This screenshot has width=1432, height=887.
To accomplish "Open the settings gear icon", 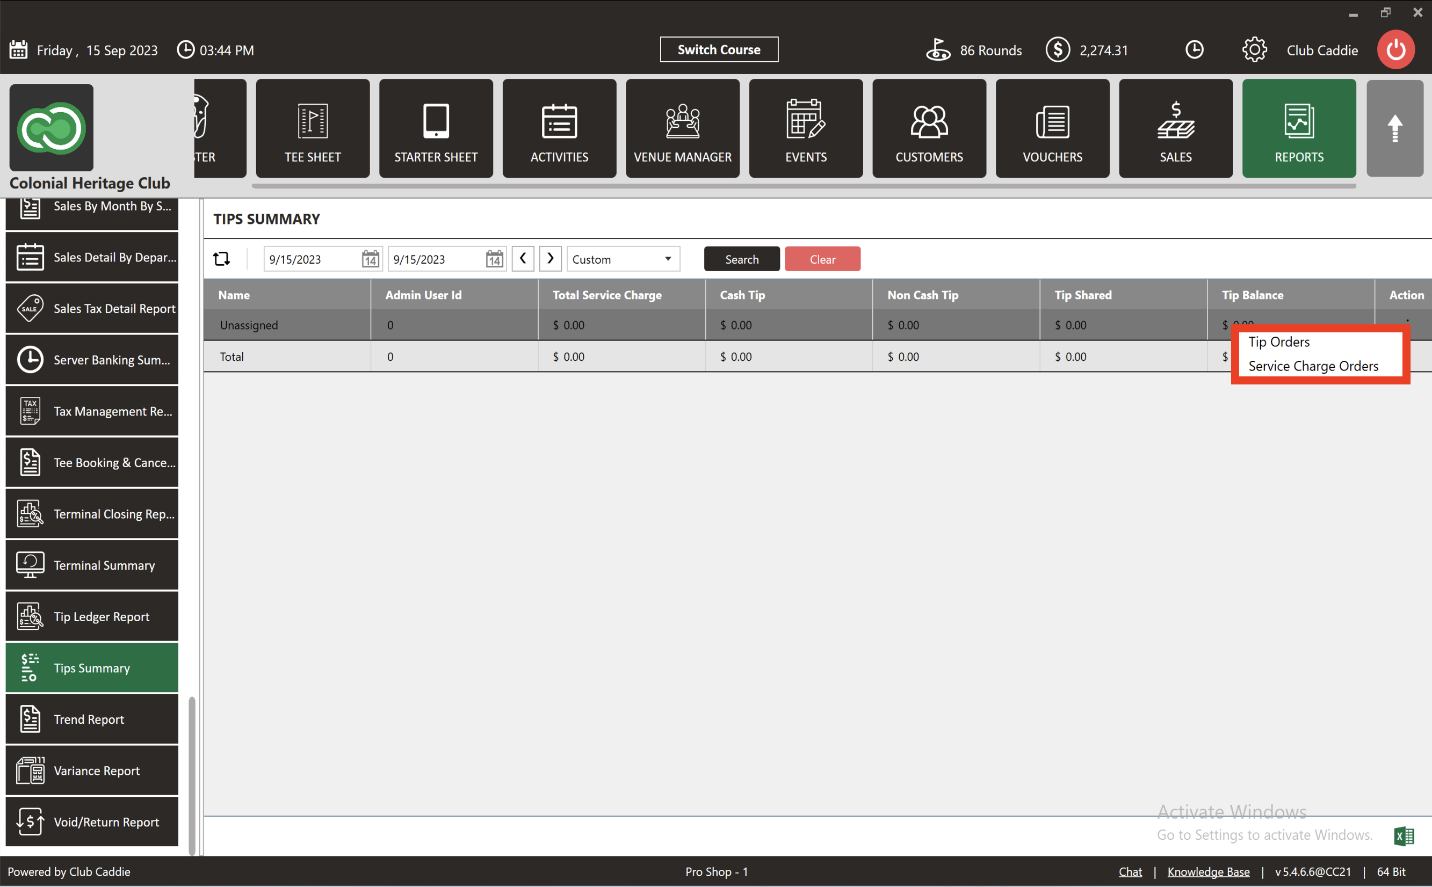I will click(1254, 50).
